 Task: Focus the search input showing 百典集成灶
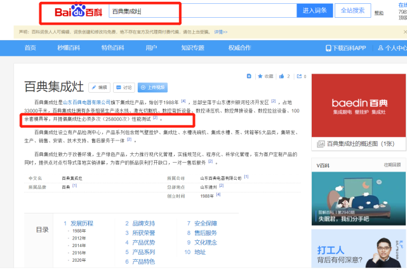pyautogui.click(x=203, y=11)
